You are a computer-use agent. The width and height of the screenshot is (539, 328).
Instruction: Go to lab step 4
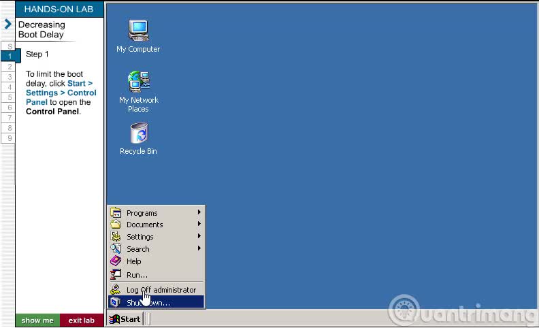10,87
